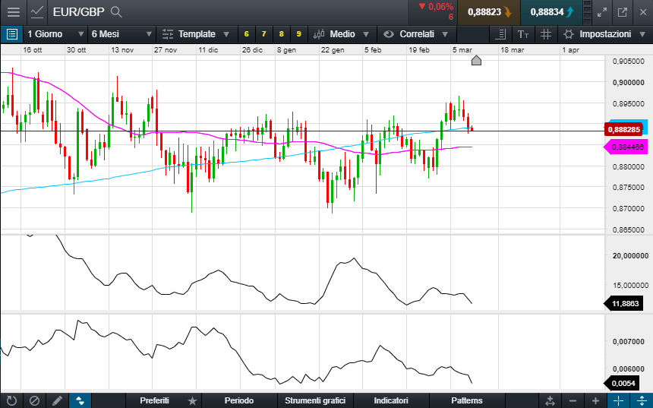
Task: Click the 0,0054 indicator value label
Action: [622, 383]
